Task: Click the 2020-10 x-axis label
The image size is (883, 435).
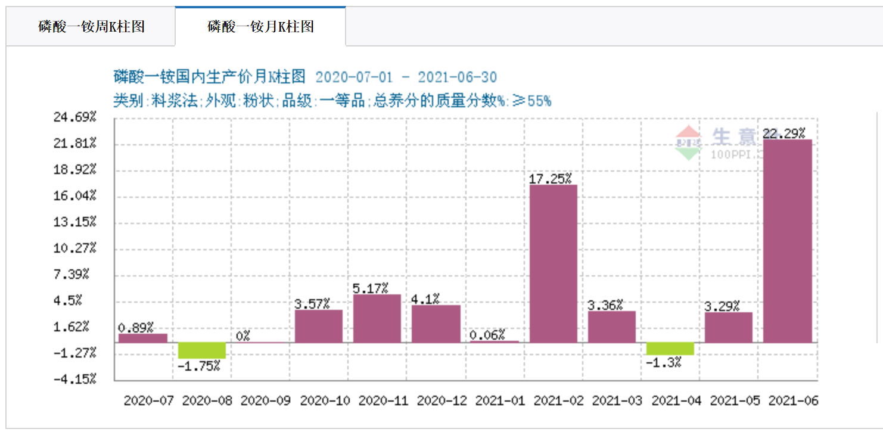Action: point(325,400)
